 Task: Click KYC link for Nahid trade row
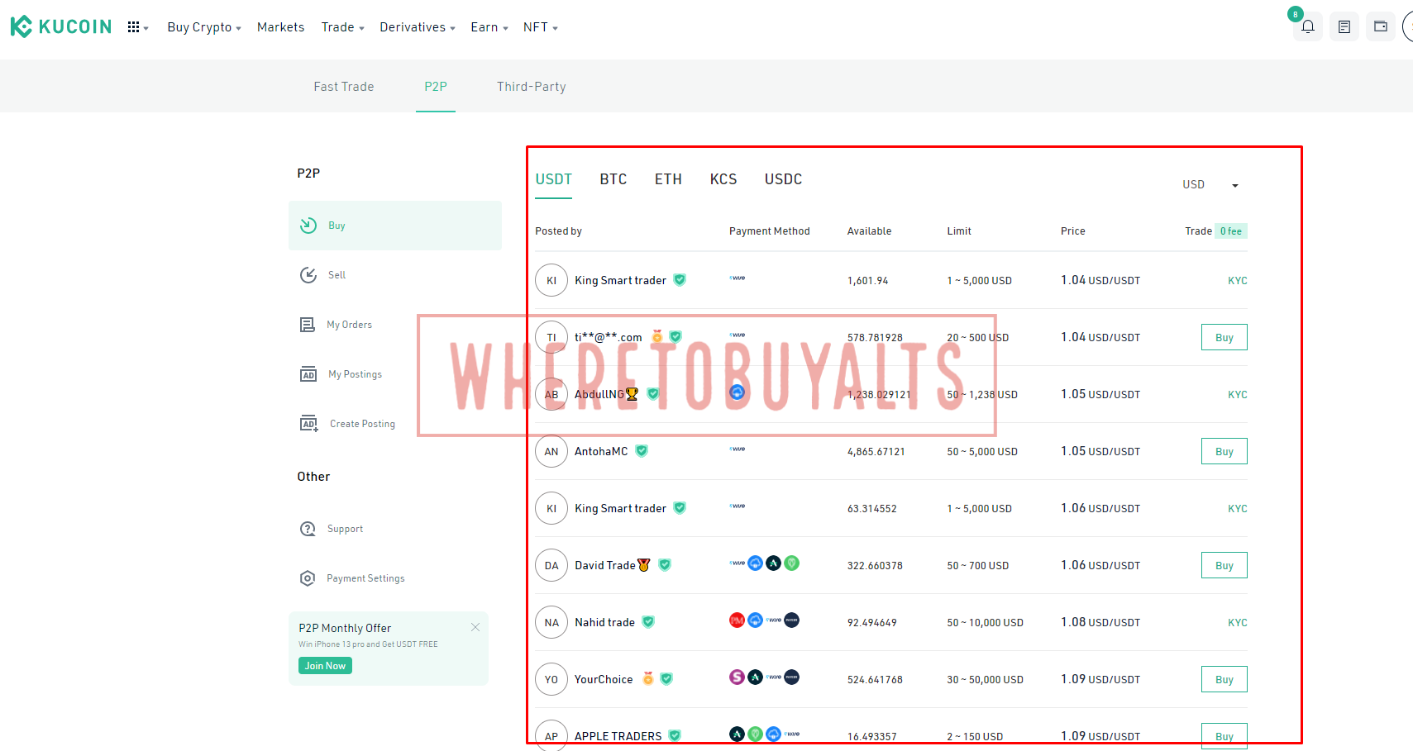click(1237, 623)
